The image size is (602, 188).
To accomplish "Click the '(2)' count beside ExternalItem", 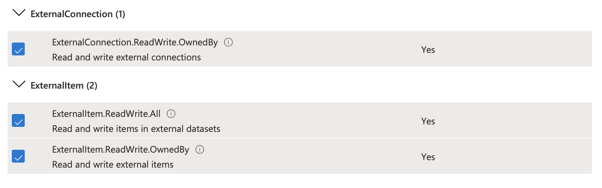I will 92,85.
